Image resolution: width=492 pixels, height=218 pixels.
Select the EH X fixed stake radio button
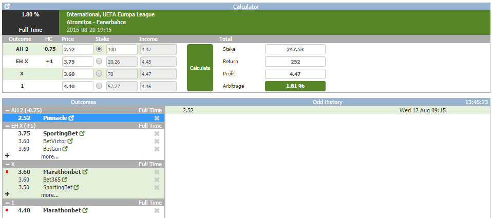point(99,62)
